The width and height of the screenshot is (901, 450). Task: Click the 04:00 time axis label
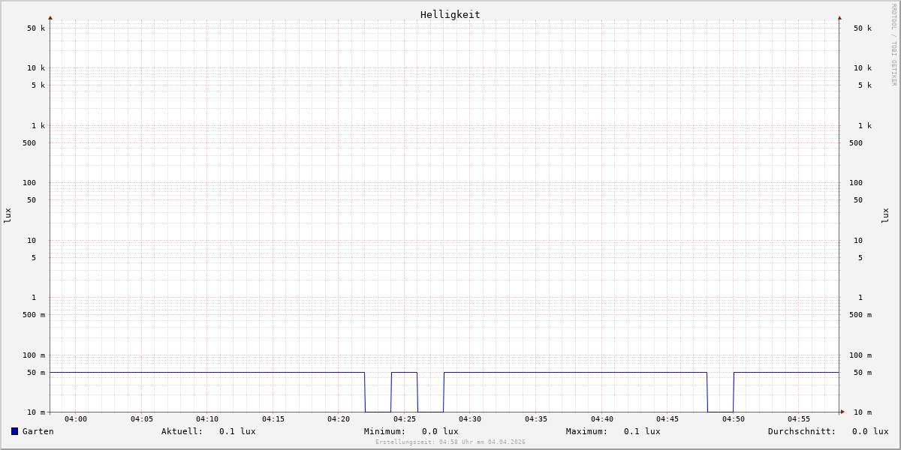coord(76,419)
